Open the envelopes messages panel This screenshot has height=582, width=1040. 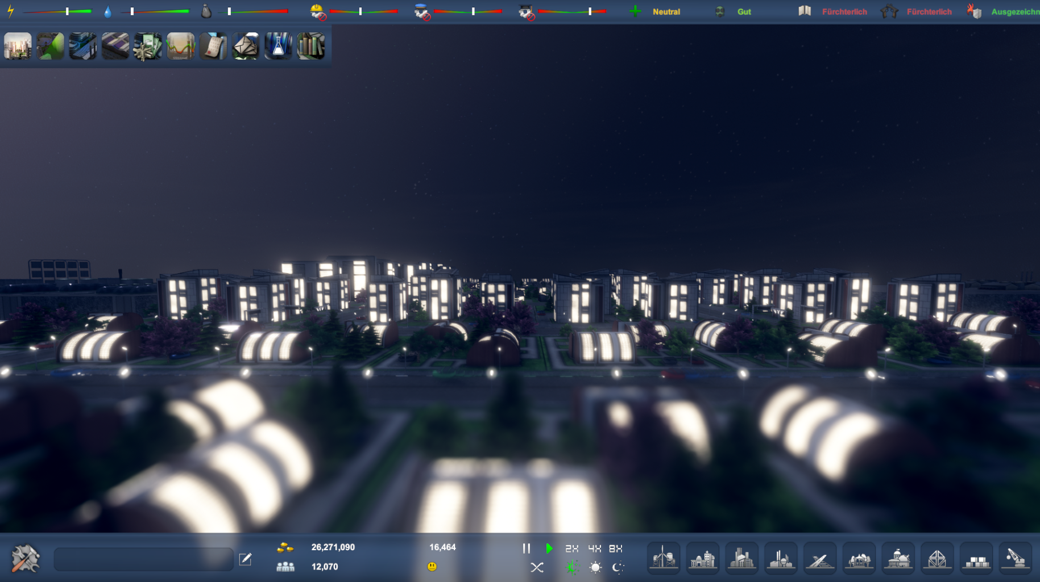(246, 46)
